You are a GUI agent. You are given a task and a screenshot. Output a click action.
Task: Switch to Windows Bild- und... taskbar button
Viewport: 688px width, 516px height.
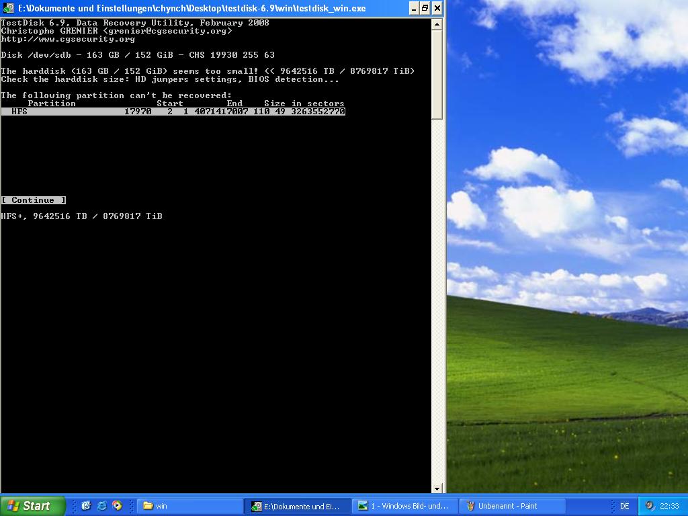(405, 506)
